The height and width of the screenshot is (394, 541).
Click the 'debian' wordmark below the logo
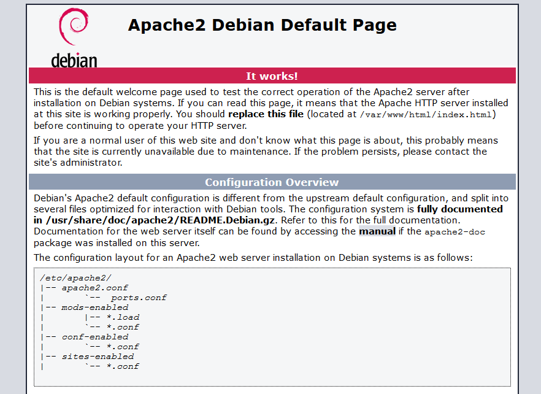coord(74,60)
